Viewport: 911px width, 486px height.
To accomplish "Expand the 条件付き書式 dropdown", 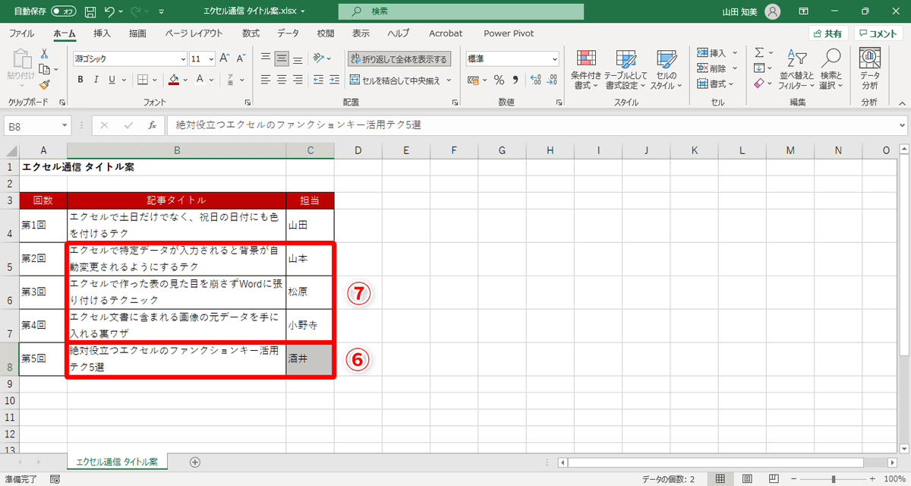I will pos(587,70).
